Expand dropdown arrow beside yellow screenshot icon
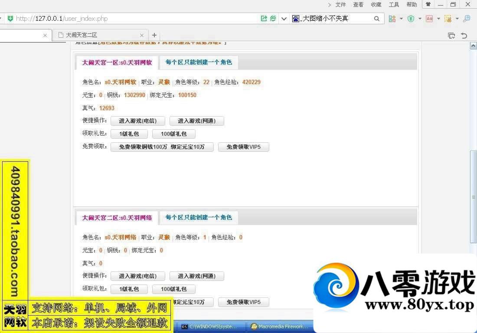 tap(457, 19)
